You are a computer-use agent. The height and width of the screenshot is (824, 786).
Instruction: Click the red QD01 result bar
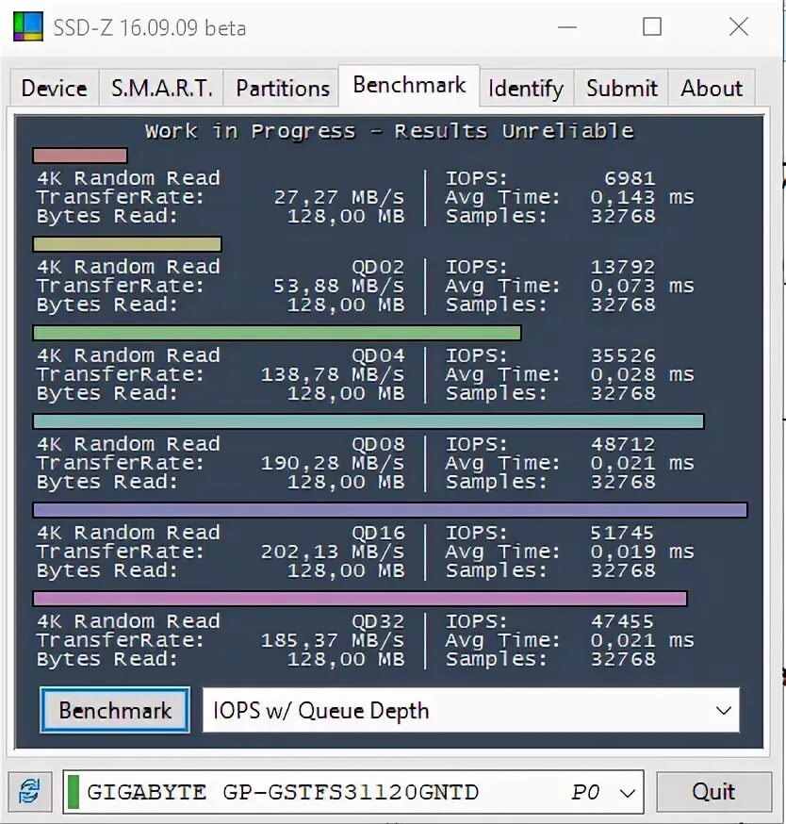(x=80, y=155)
